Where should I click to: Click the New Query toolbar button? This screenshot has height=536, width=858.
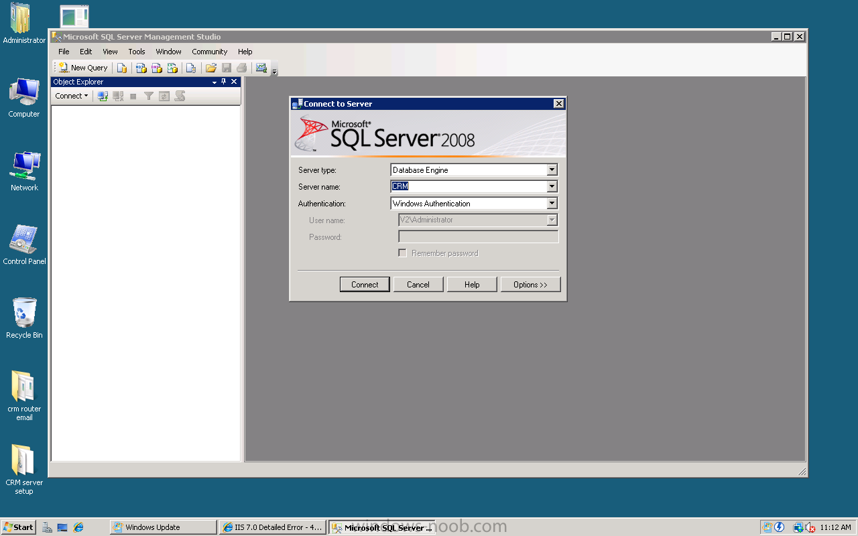83,68
